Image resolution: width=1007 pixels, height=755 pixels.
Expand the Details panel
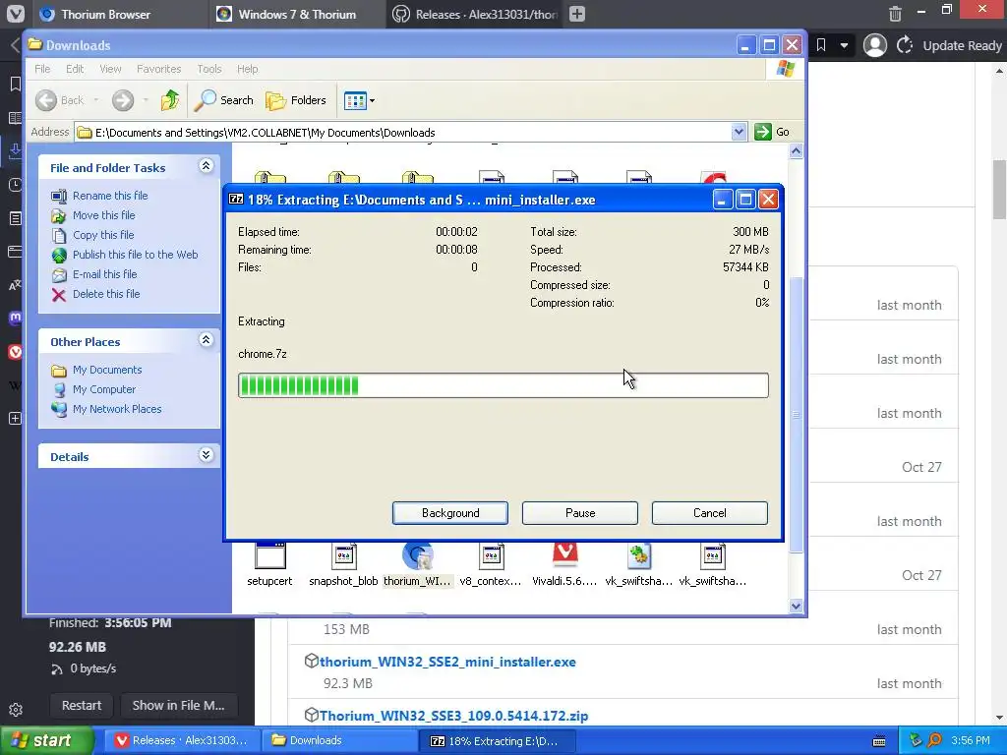pos(206,455)
